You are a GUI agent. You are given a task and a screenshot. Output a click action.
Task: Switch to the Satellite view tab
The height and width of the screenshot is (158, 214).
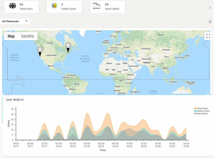click(28, 36)
